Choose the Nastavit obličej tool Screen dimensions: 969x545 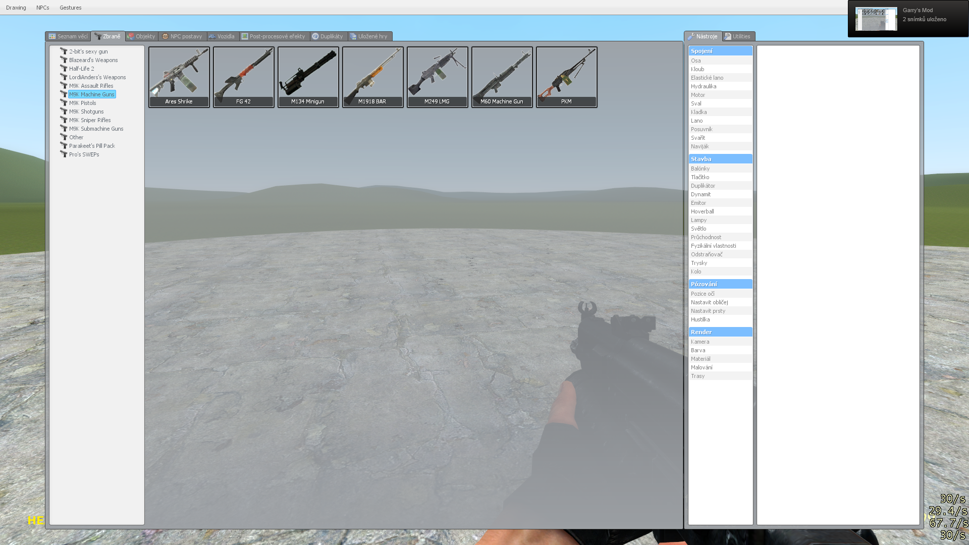[x=720, y=302]
